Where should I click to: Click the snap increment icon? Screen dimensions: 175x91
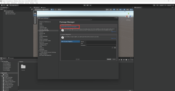click(x=59, y=9)
